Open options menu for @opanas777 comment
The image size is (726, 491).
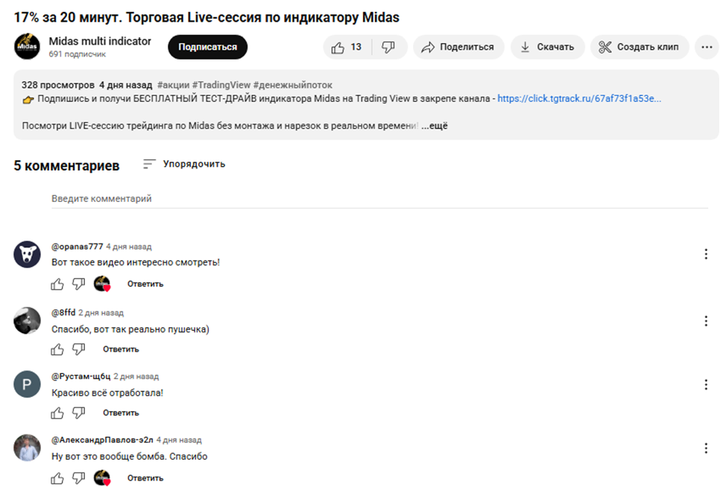706,255
